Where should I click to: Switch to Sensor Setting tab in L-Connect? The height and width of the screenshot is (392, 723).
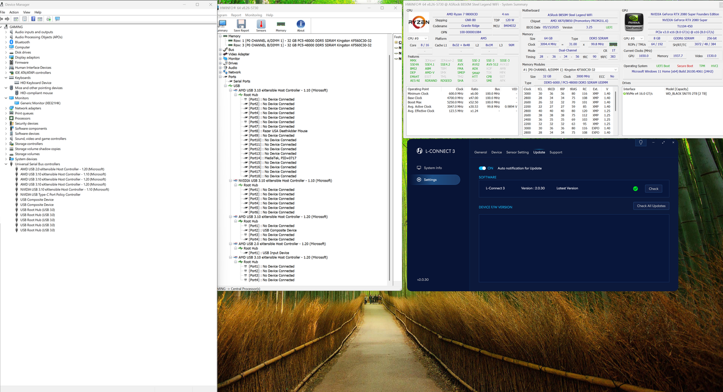click(517, 152)
